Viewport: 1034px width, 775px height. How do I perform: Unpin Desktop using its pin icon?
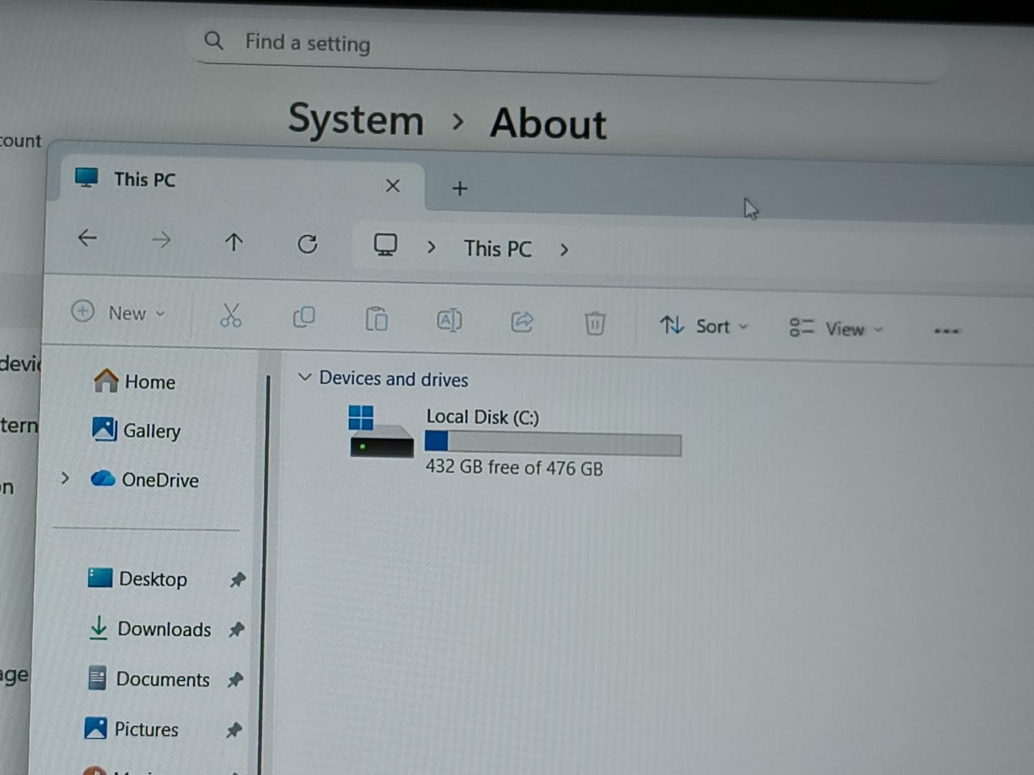[x=237, y=580]
